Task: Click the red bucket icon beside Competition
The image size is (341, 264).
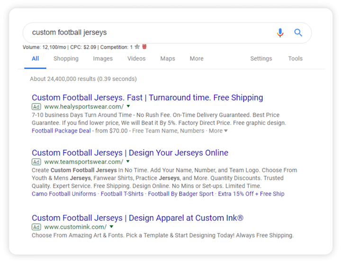Action: (144, 47)
